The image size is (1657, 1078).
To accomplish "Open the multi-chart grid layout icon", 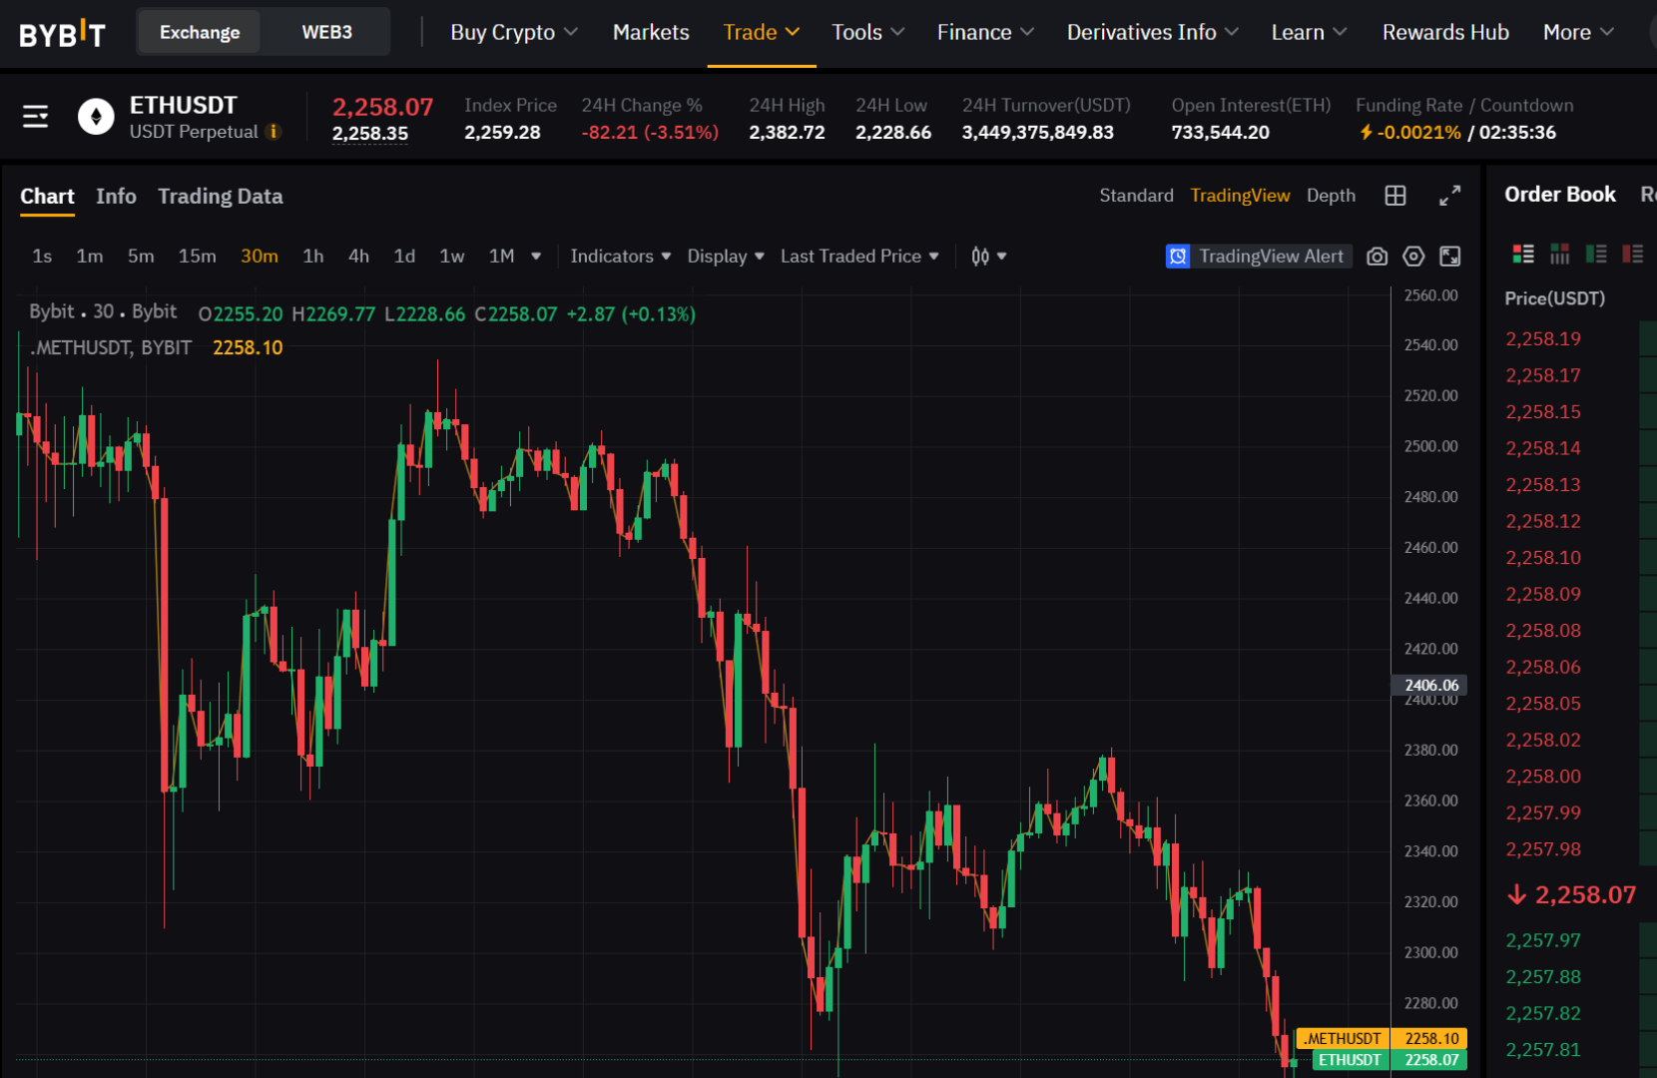I will [1395, 196].
